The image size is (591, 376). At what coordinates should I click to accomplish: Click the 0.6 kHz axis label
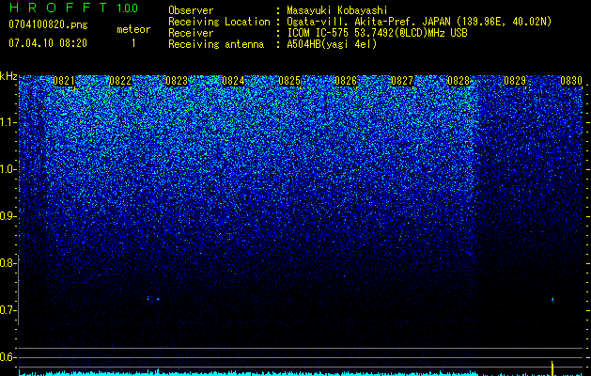tap(8, 357)
